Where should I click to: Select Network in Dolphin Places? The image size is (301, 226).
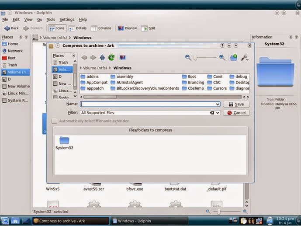coord(13,51)
